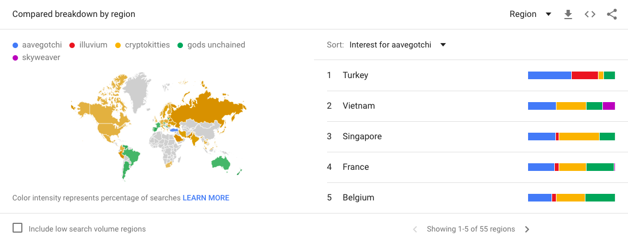This screenshot has width=628, height=243.
Task: Open the embed code icon
Action: coord(590,15)
